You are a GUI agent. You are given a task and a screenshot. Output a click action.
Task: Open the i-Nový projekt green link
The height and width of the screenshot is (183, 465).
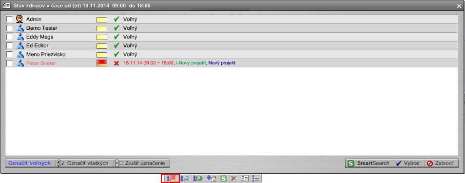(x=191, y=63)
